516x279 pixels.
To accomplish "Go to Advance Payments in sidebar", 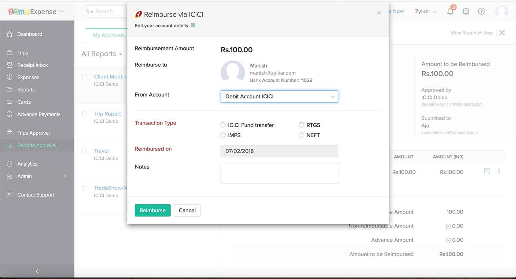I will tap(39, 115).
